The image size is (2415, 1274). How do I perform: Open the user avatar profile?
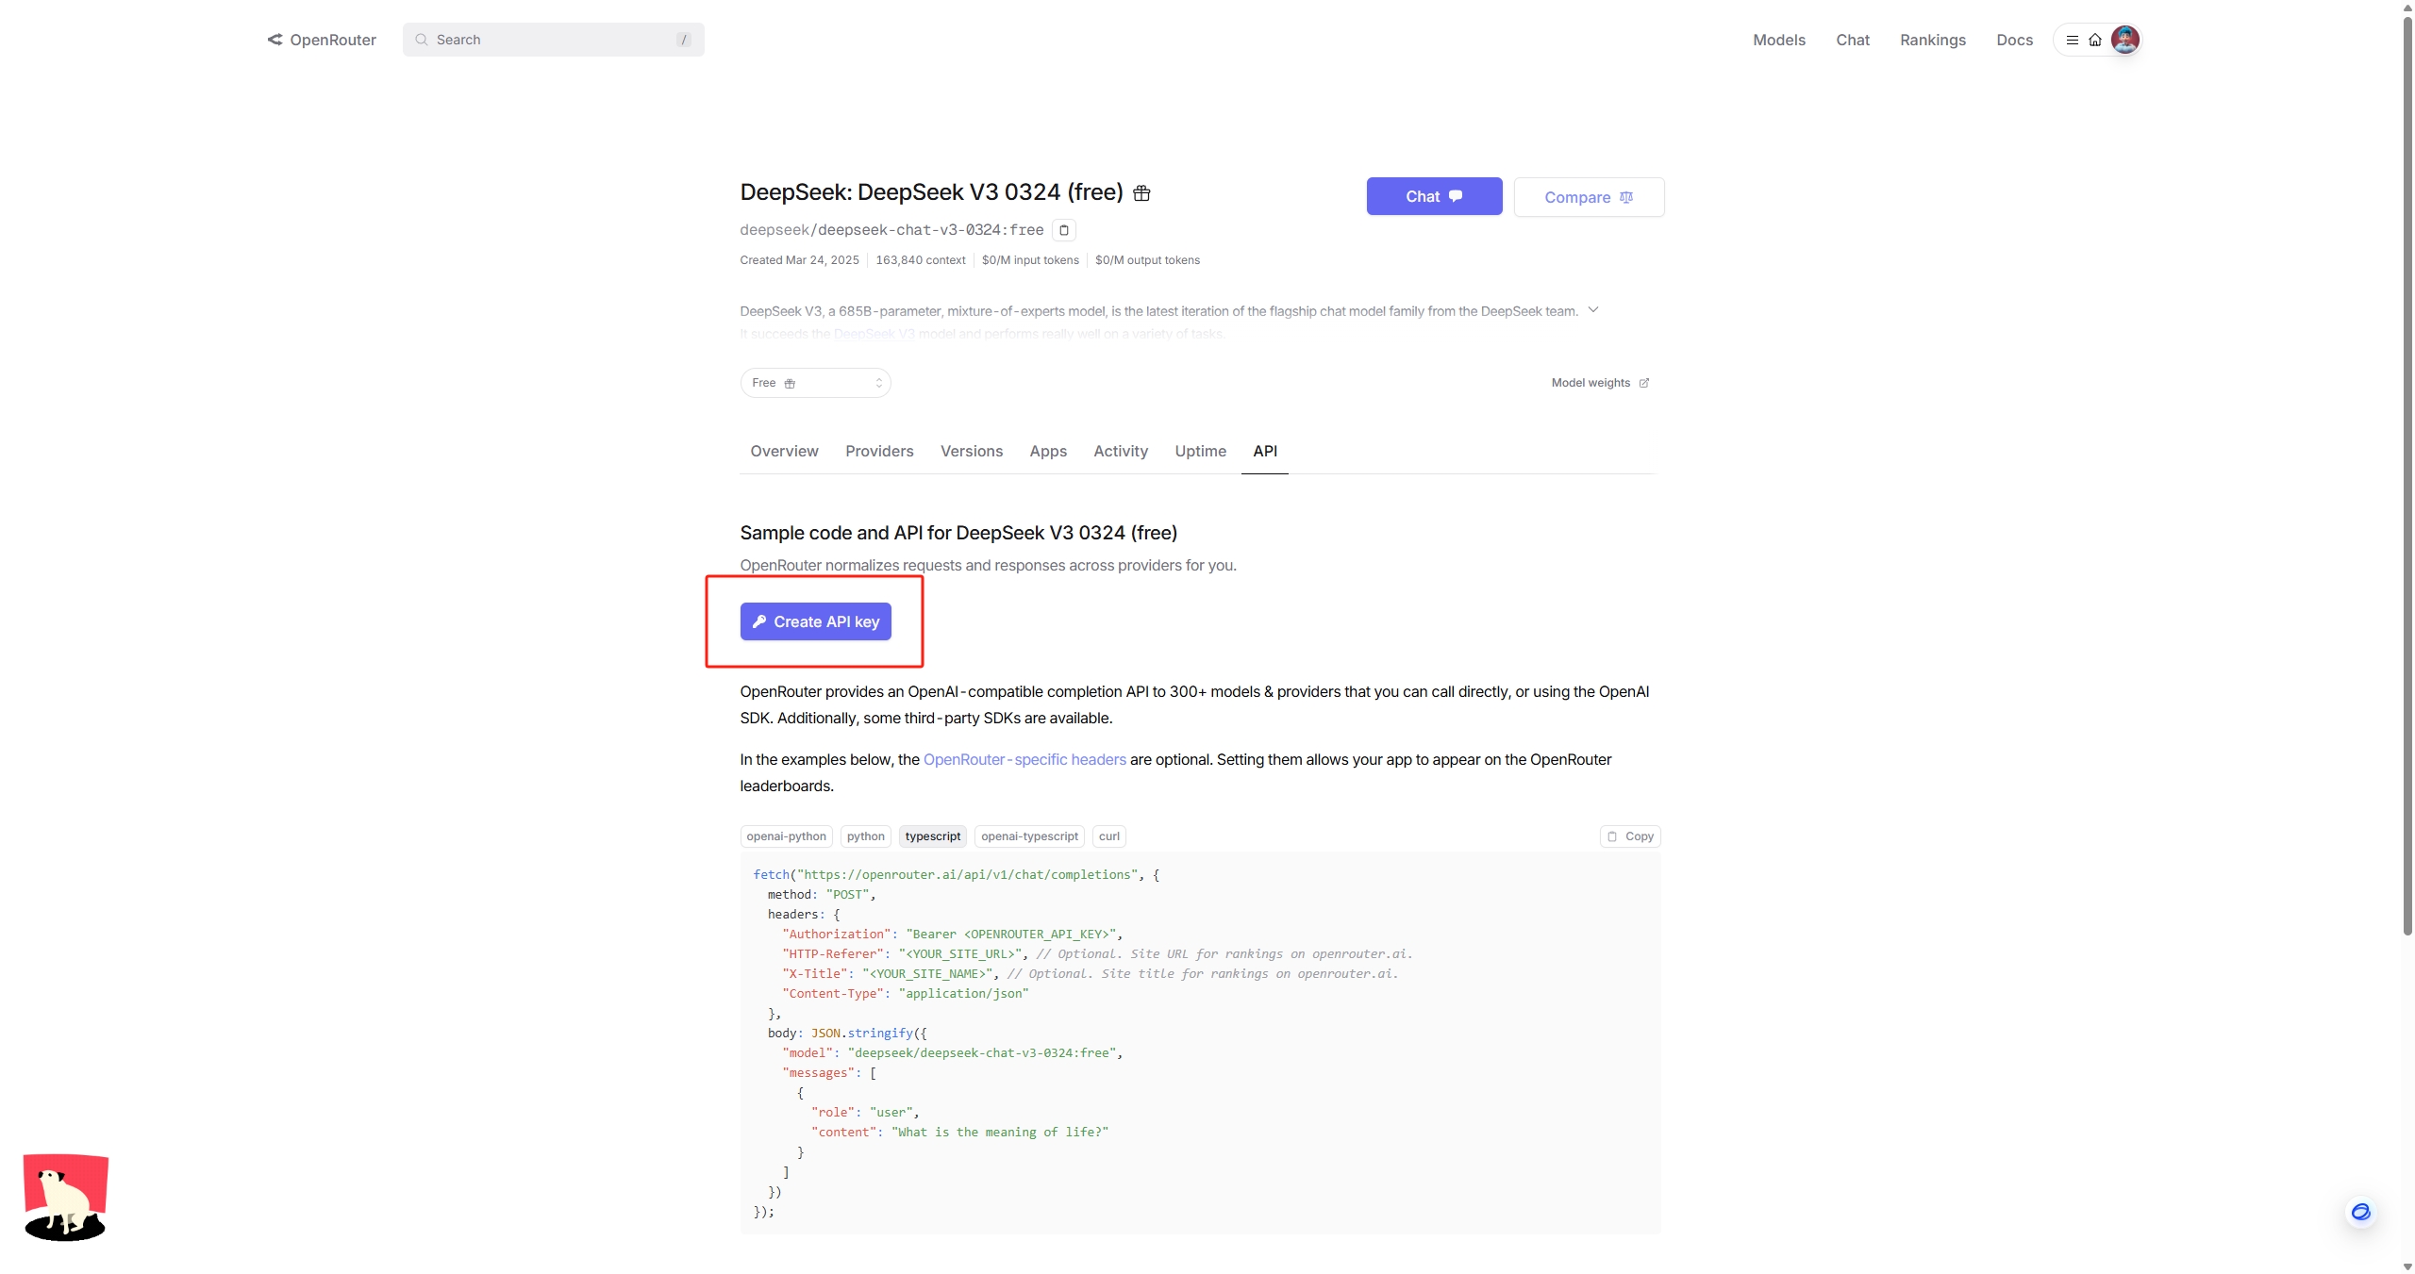[2124, 40]
